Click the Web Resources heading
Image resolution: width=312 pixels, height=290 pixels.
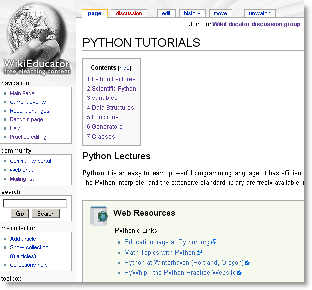click(144, 213)
